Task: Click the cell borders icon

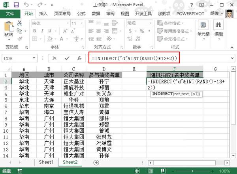Action: 35,39
